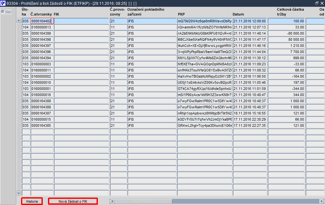
Task: Select receipt number 0000164402 field
Action: click(42, 21)
